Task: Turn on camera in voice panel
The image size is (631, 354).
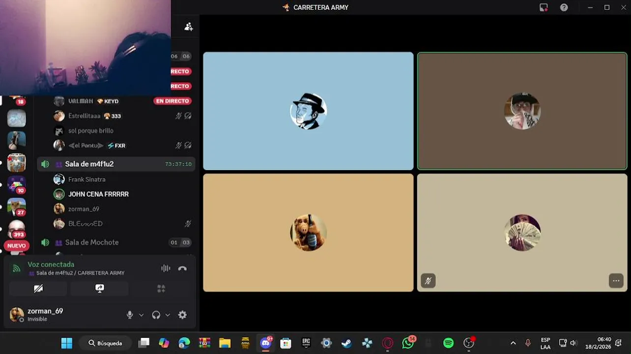Action: 38,289
